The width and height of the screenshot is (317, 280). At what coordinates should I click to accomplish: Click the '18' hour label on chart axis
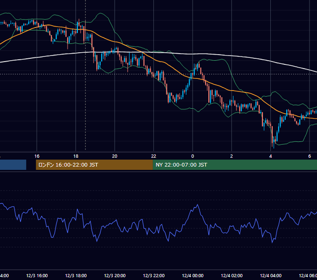click(76, 156)
